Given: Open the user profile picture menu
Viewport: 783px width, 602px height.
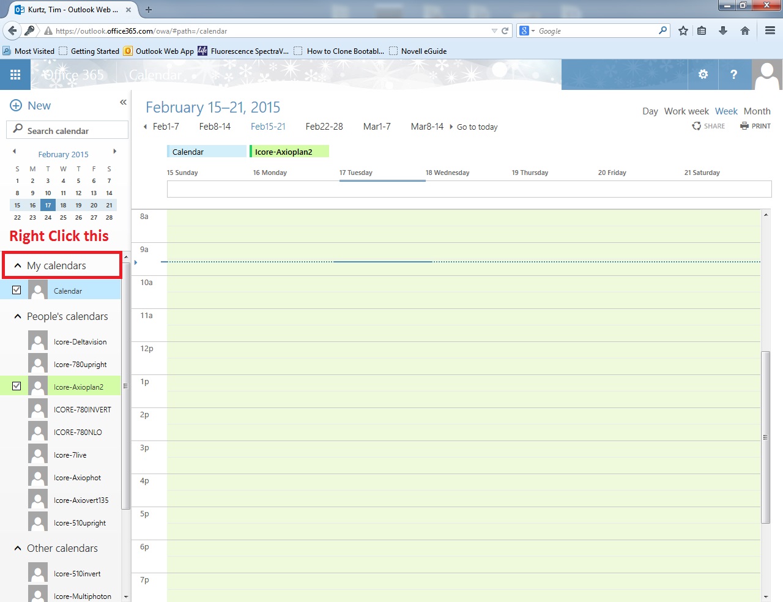Looking at the screenshot, I should 766,75.
